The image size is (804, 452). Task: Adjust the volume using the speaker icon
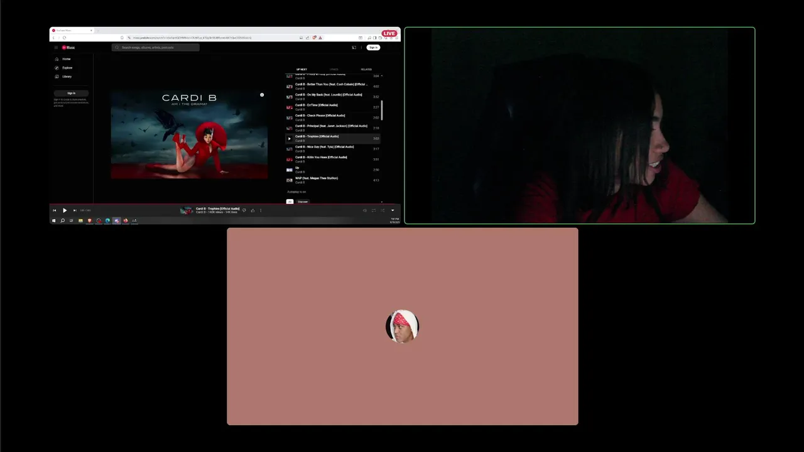[x=365, y=210]
